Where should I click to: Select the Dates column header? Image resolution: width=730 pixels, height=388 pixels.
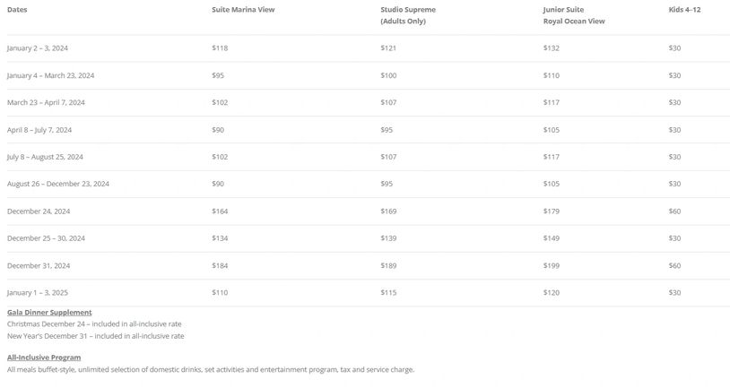[17, 10]
